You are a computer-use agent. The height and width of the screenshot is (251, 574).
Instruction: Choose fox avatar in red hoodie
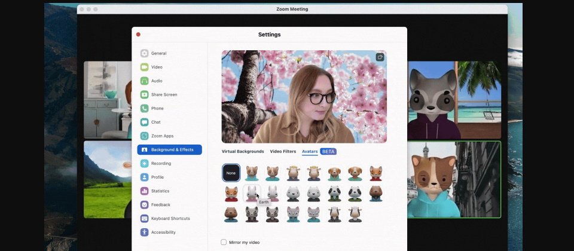coord(375,173)
